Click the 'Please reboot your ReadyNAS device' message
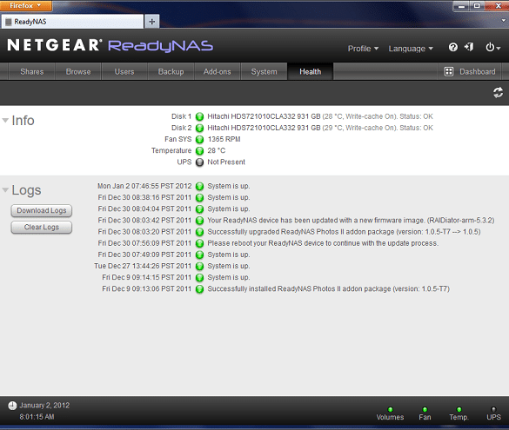The height and width of the screenshot is (430, 509). tap(323, 243)
